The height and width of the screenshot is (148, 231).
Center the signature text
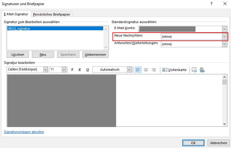click(146, 70)
